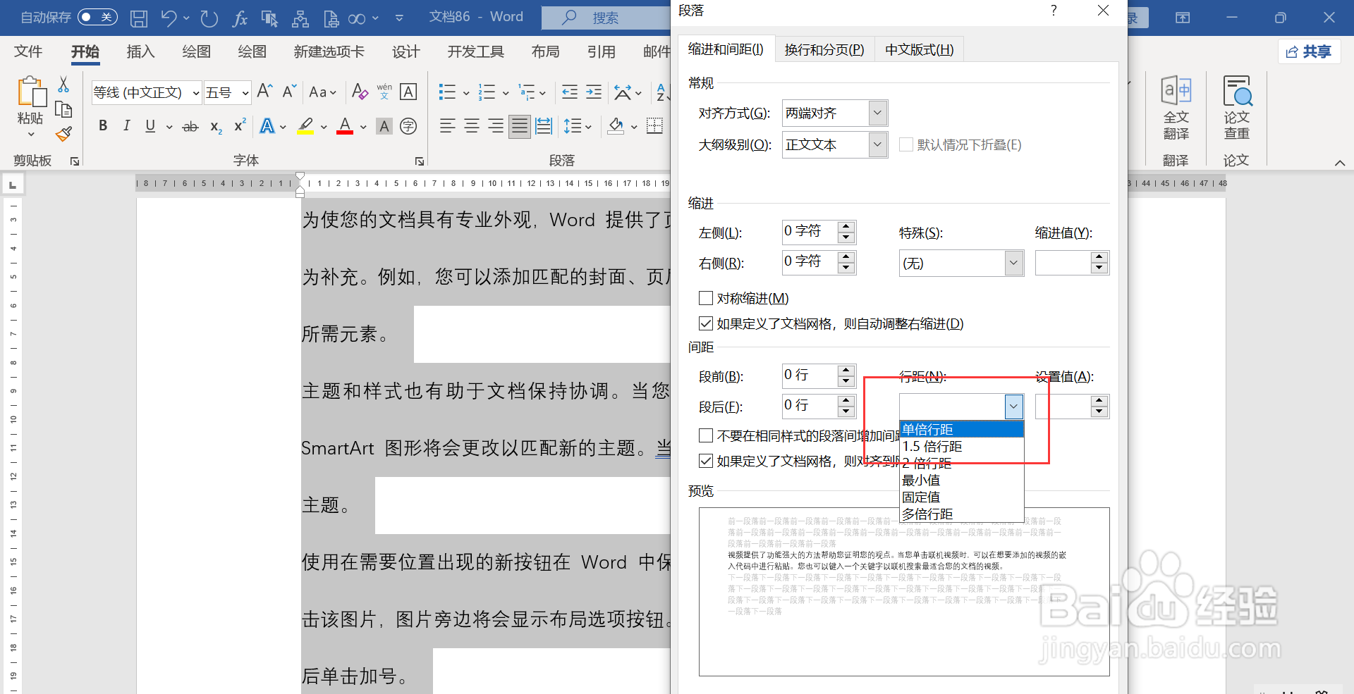Expand the font color dropdown arrow

(363, 127)
